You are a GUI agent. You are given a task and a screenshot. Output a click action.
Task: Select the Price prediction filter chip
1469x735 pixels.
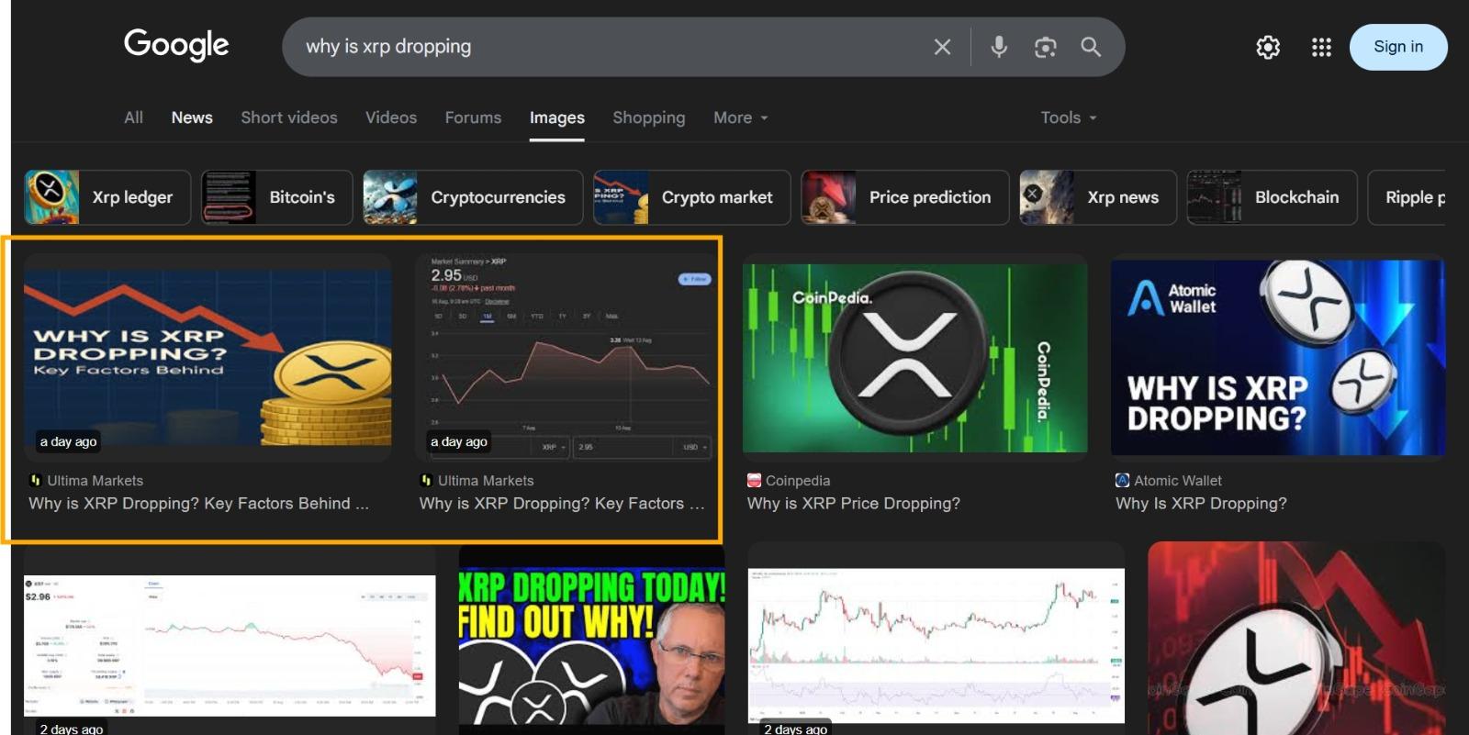tap(905, 197)
